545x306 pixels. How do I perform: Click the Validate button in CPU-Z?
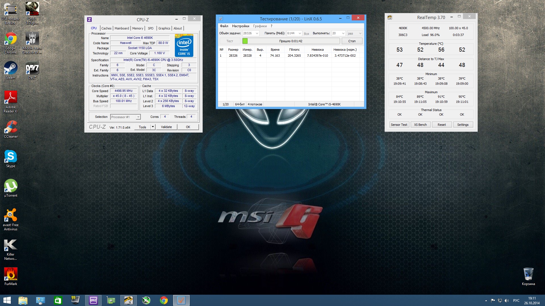[x=166, y=127]
